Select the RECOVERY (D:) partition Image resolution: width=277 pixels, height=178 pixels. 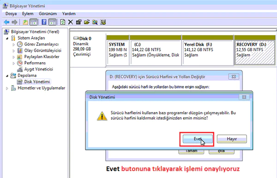(x=255, y=50)
